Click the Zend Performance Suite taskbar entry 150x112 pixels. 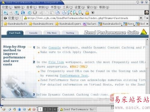[x=78, y=109]
